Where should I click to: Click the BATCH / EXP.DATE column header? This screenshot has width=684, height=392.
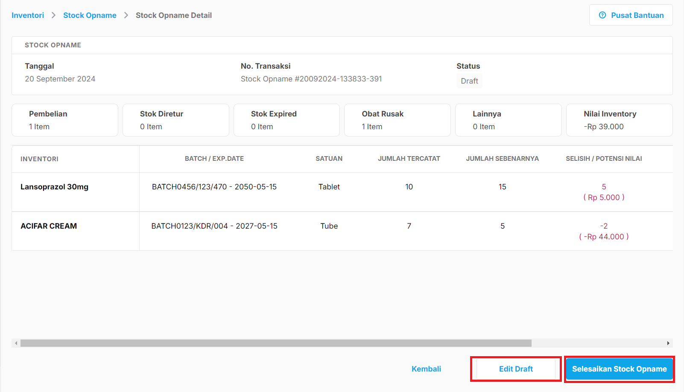click(x=214, y=159)
